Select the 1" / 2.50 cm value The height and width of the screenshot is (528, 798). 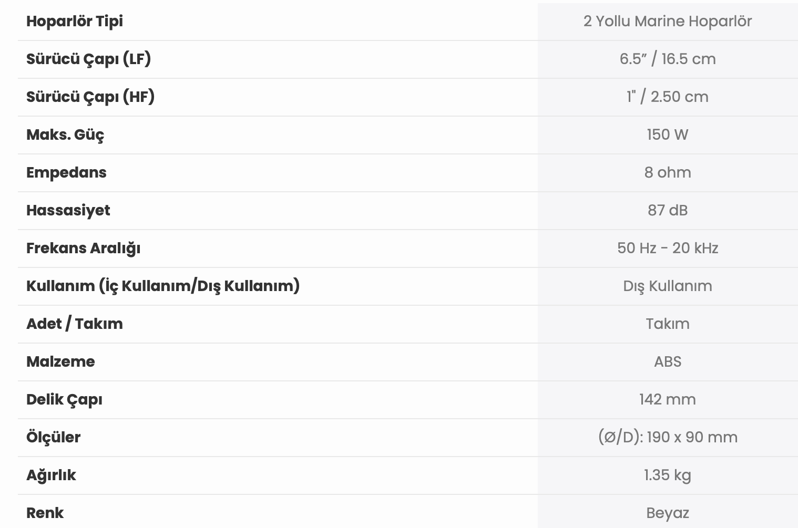668,97
